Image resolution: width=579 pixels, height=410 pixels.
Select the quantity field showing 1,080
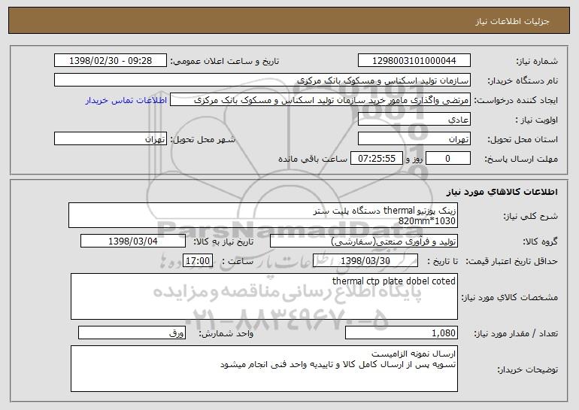[402, 333]
